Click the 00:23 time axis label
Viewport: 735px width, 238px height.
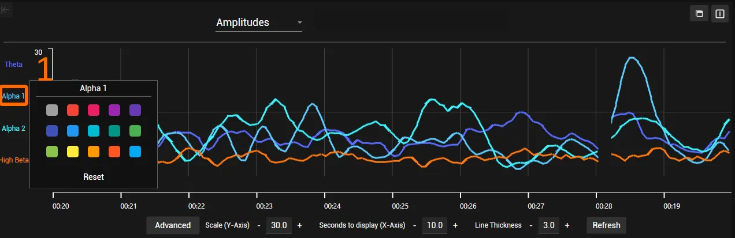tap(264, 206)
